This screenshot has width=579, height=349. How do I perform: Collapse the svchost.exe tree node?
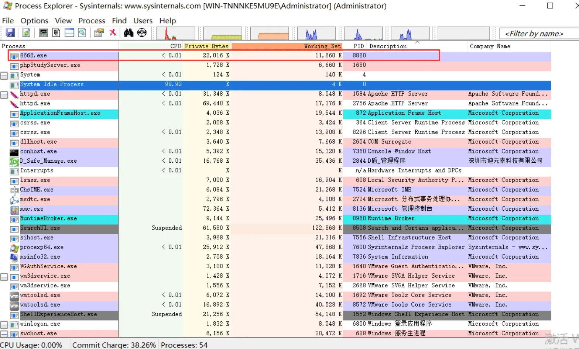point(4,334)
